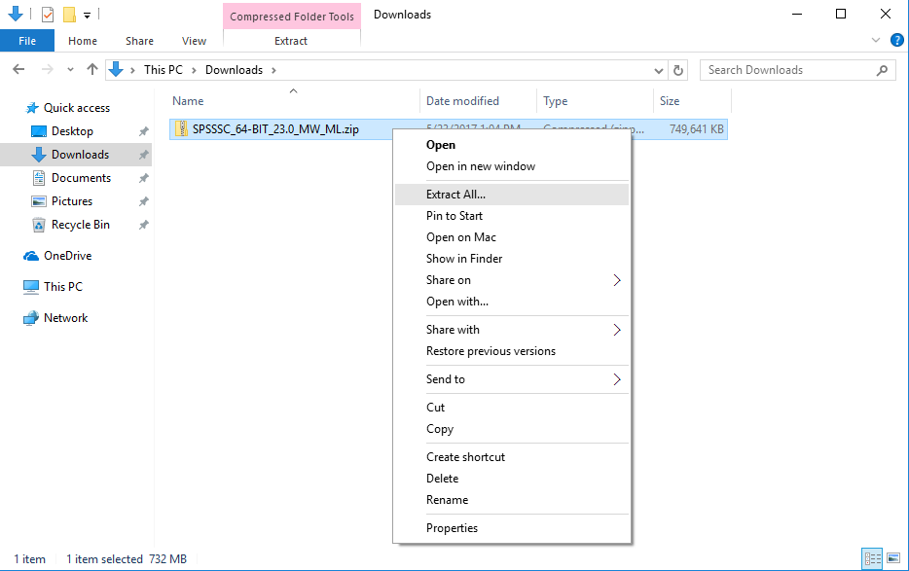This screenshot has width=909, height=571.
Task: Open the Customize Quick Access Toolbar dropdown
Action: 87,15
